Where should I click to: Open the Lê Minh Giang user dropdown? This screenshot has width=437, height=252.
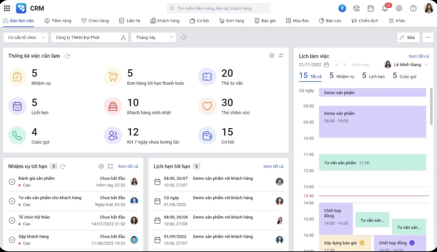[406, 65]
